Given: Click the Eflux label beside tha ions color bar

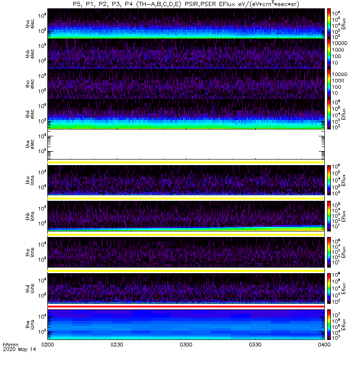Looking at the screenshot, I should 344,180.
